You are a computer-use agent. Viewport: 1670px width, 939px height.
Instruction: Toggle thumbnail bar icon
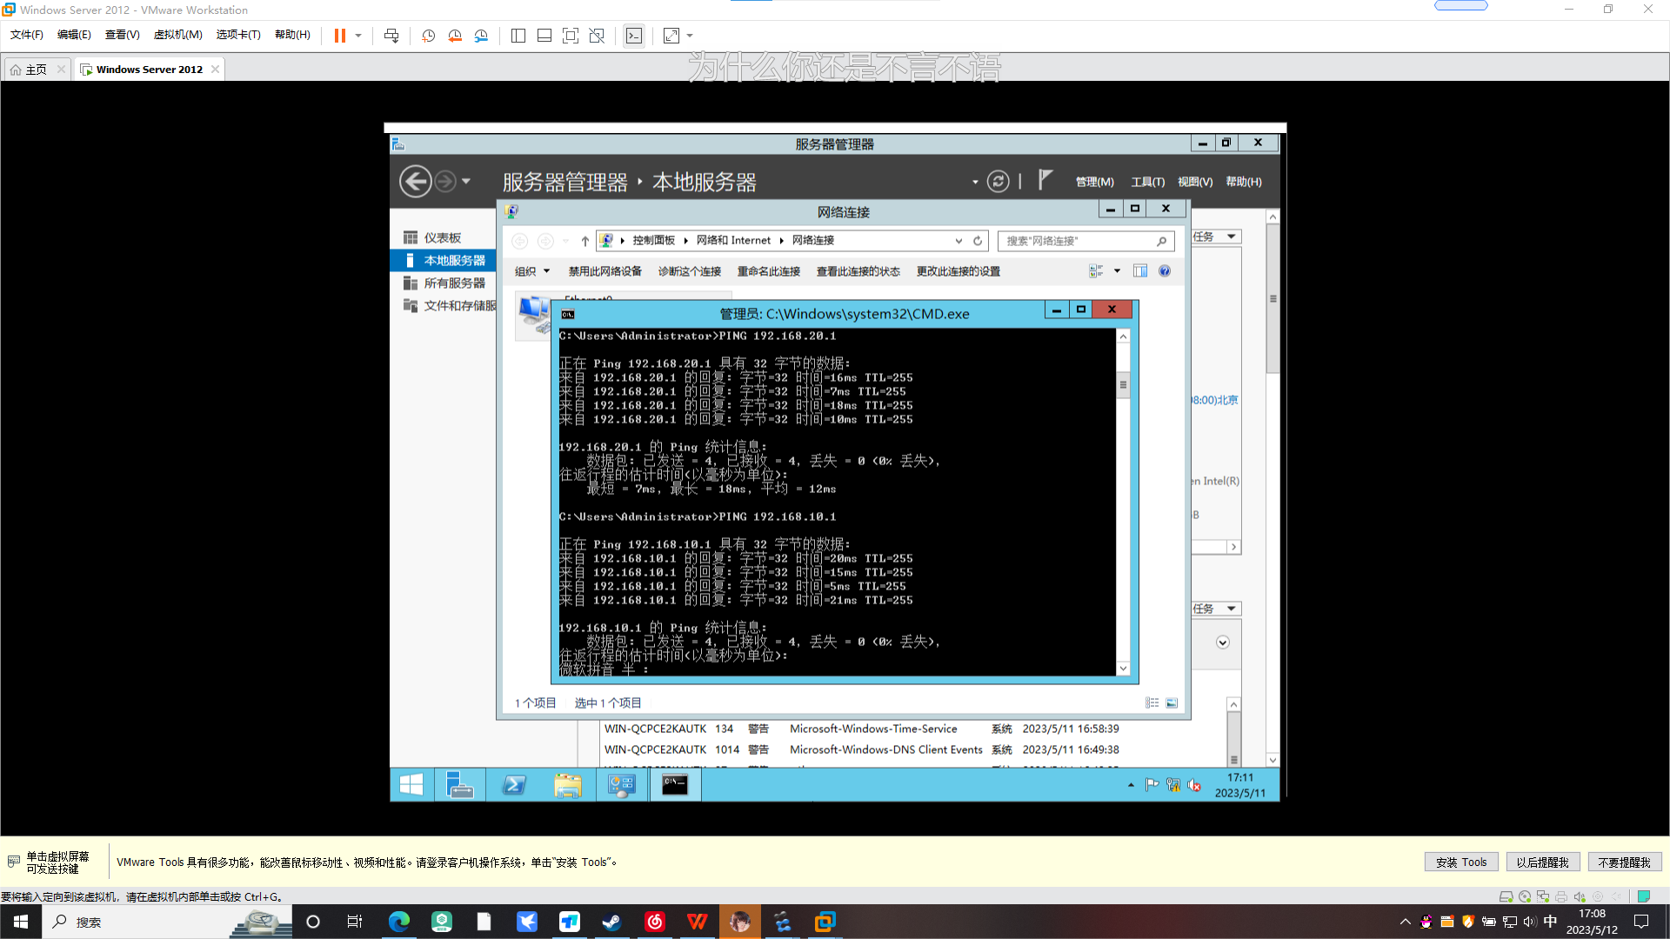click(x=544, y=36)
